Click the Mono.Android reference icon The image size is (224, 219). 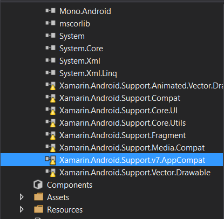coord(51,11)
